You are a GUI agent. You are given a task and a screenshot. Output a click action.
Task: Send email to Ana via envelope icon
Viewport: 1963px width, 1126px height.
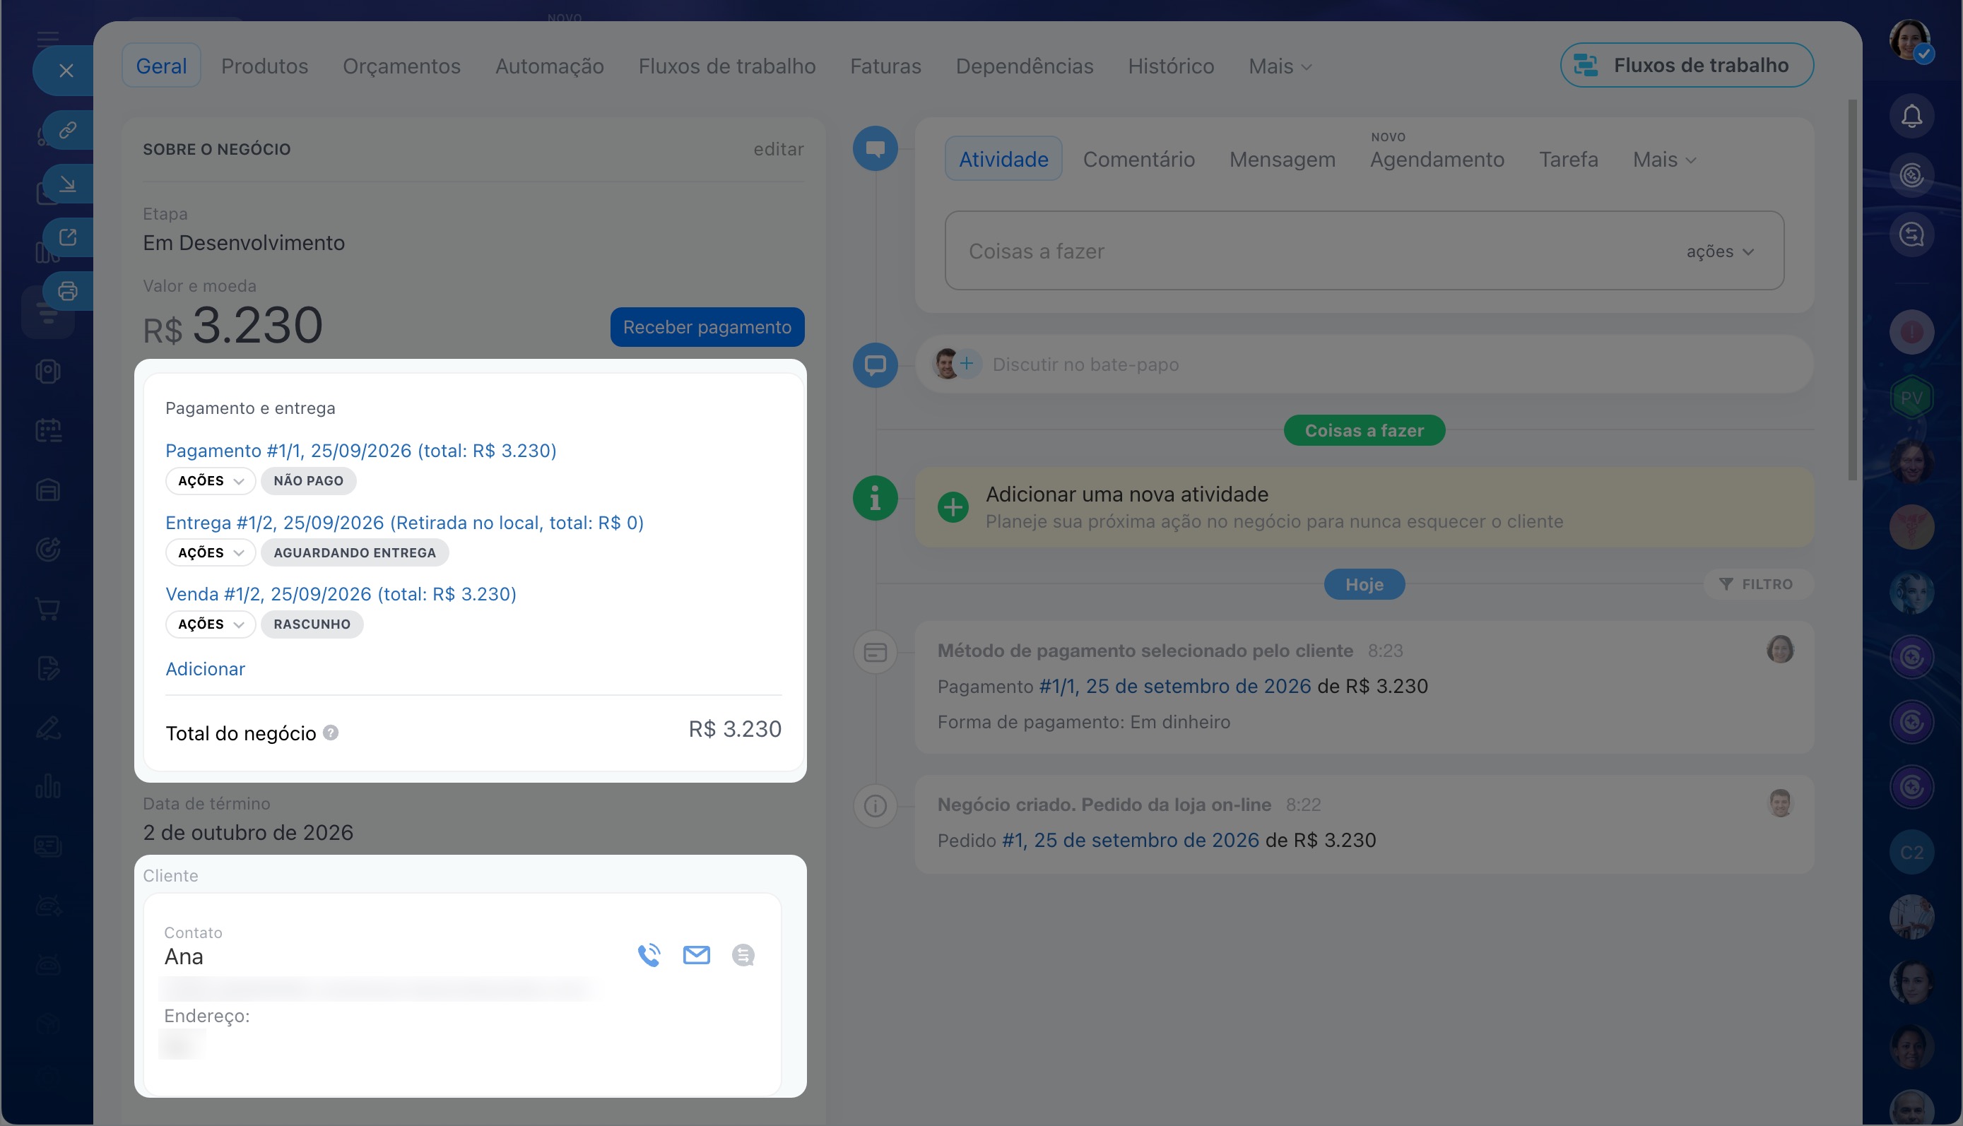pyautogui.click(x=696, y=955)
